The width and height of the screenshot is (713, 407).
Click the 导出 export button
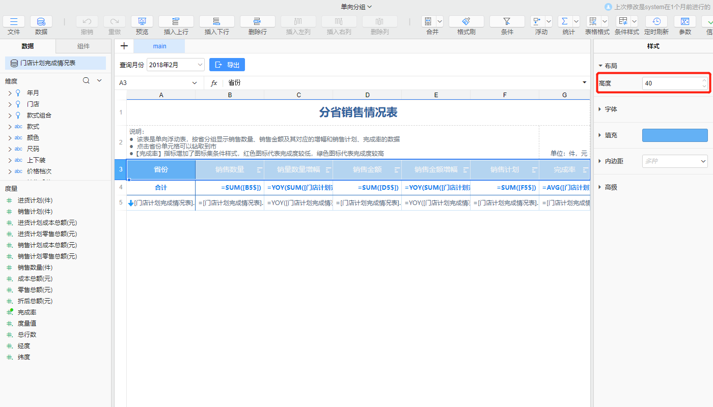(227, 65)
